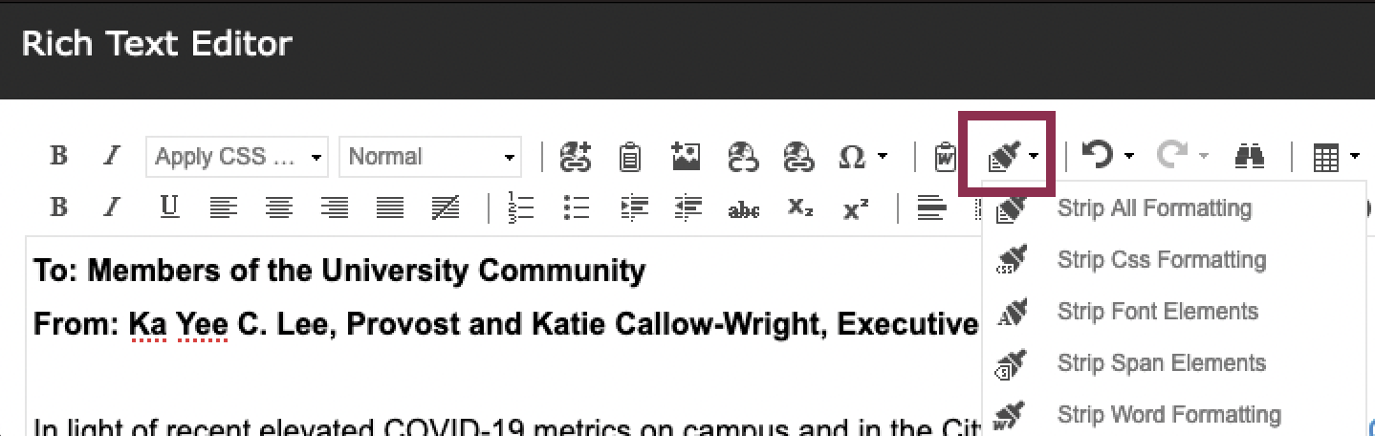Open Find and Replace binoculars icon
Screen dimensions: 1375x436
tap(1249, 157)
